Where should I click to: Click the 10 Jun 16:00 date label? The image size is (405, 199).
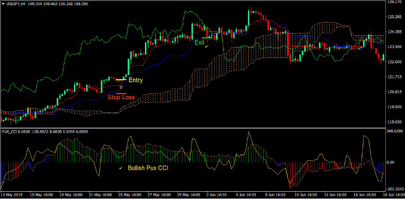point(306,195)
